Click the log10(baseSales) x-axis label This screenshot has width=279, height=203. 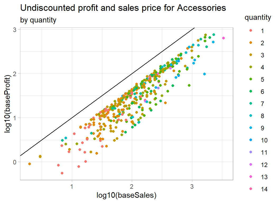click(127, 195)
